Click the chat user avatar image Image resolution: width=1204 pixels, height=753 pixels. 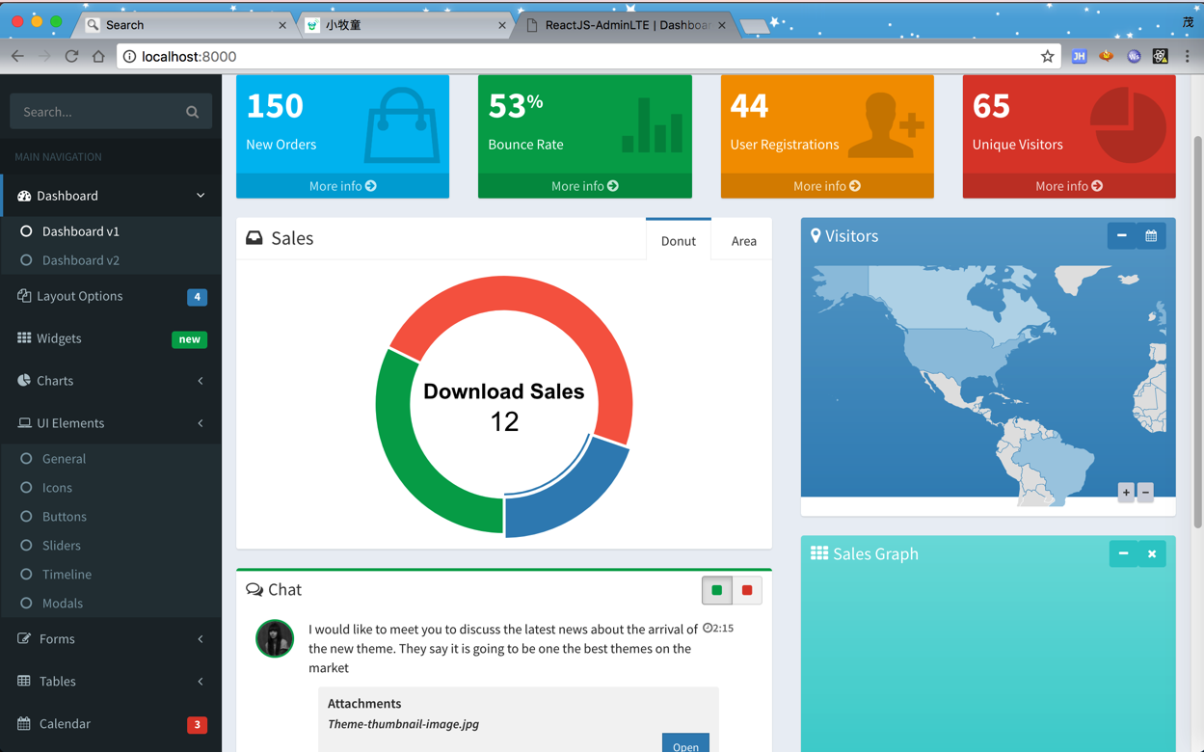(x=275, y=638)
